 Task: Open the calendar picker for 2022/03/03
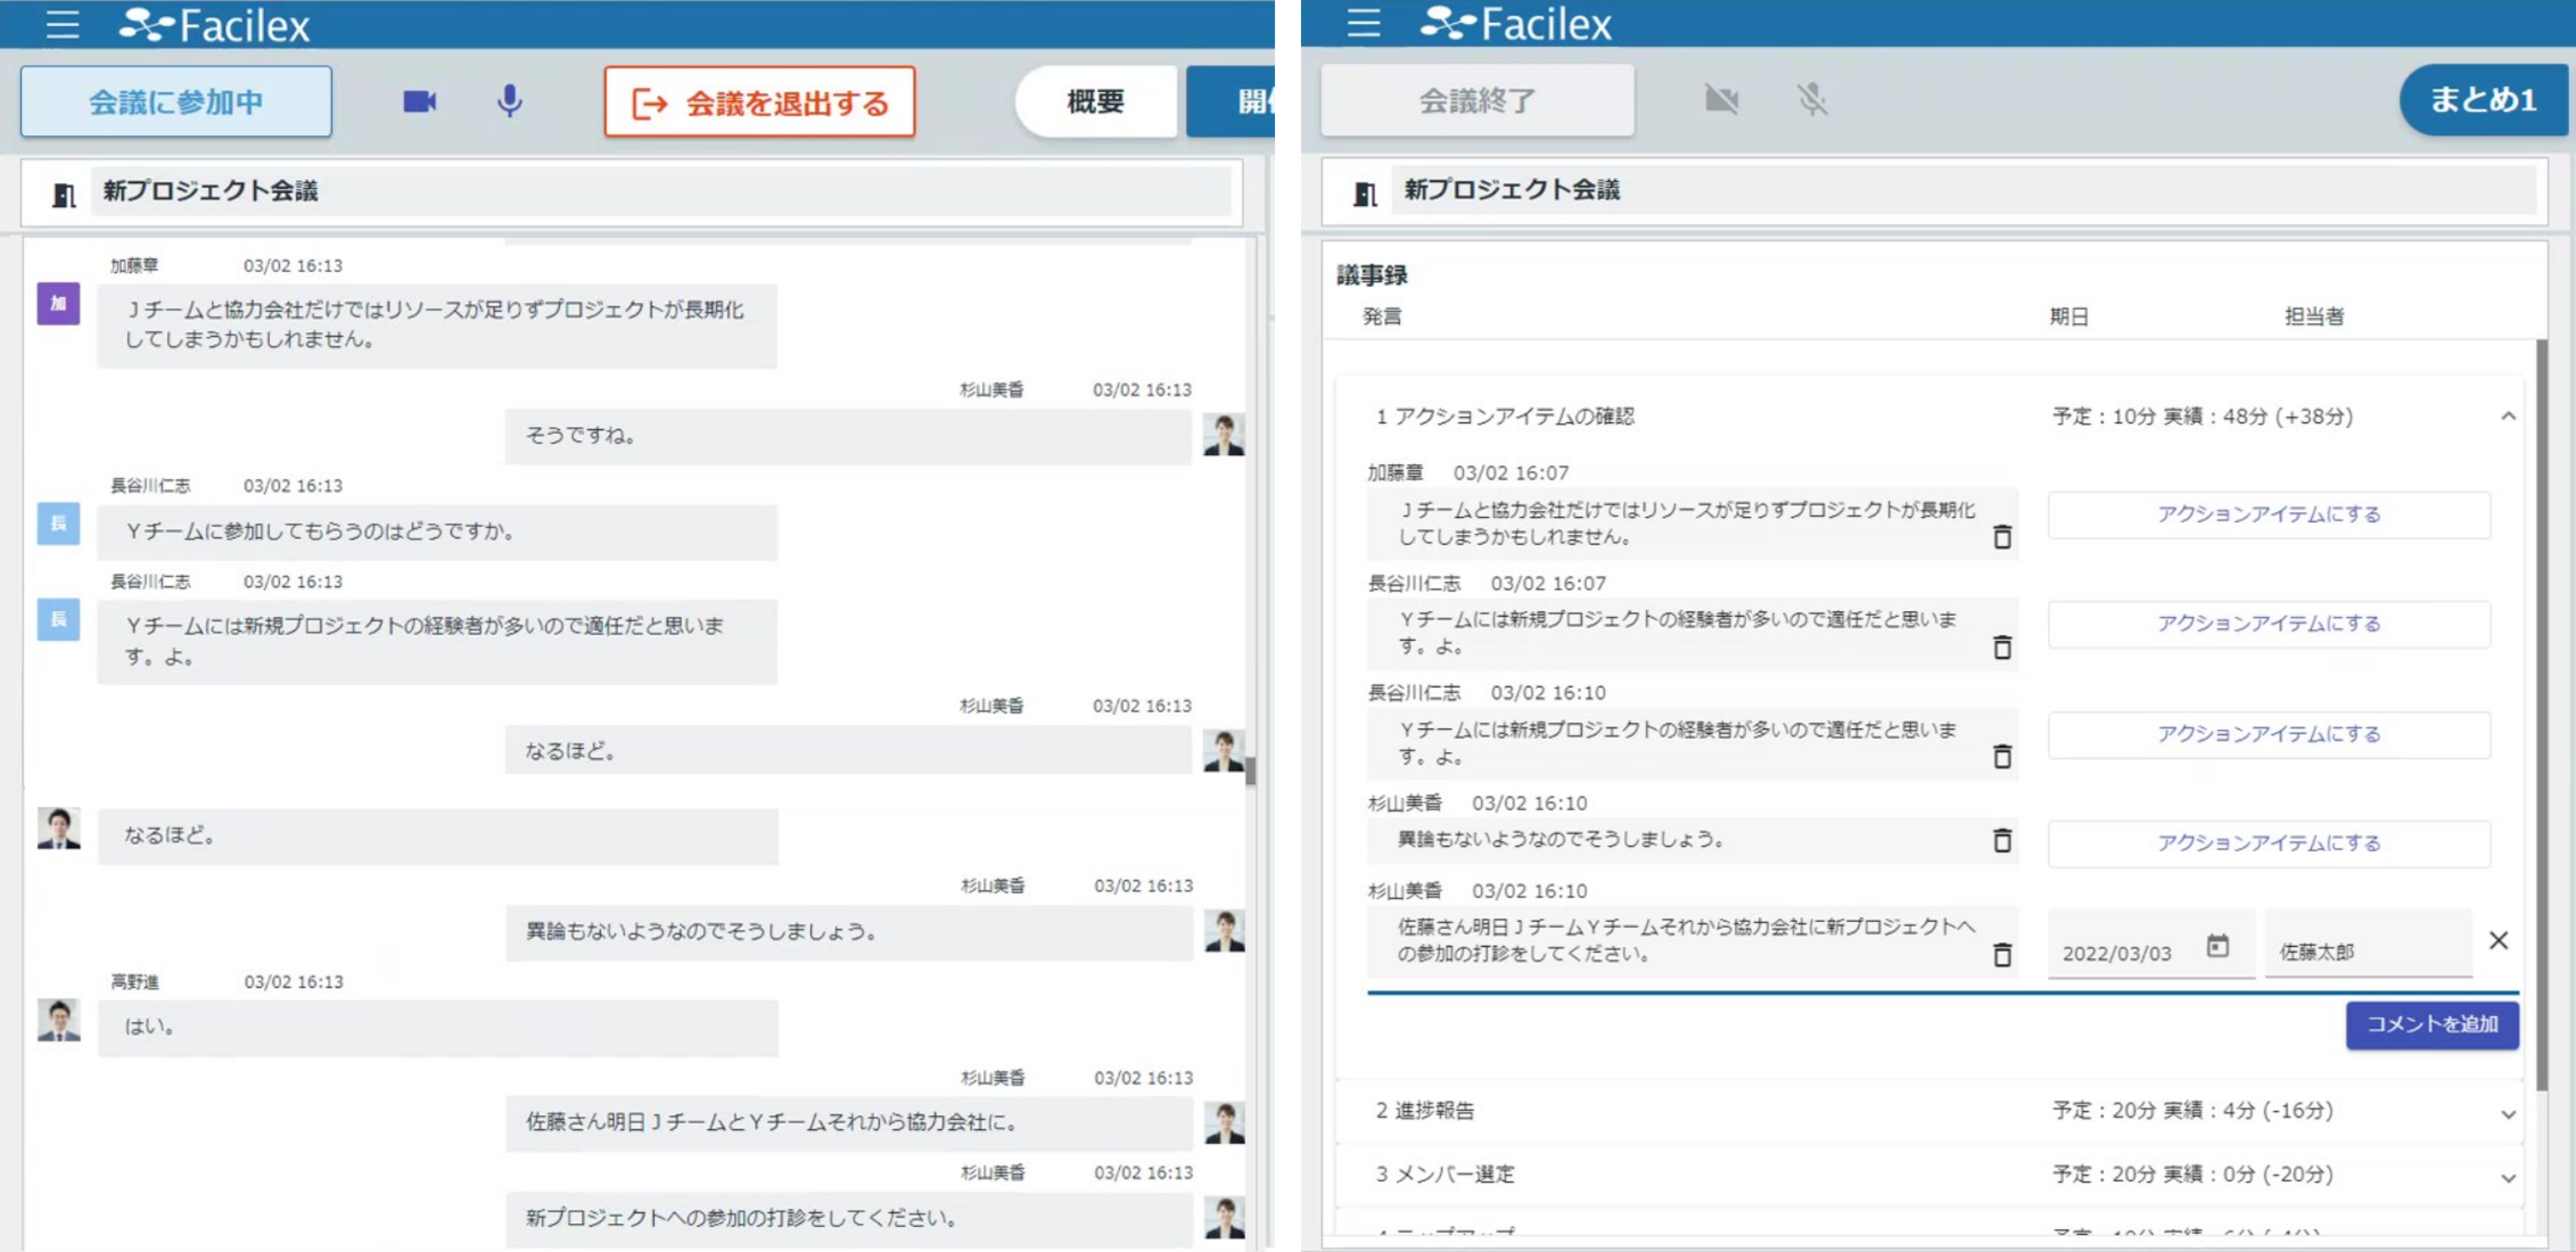pos(2217,945)
